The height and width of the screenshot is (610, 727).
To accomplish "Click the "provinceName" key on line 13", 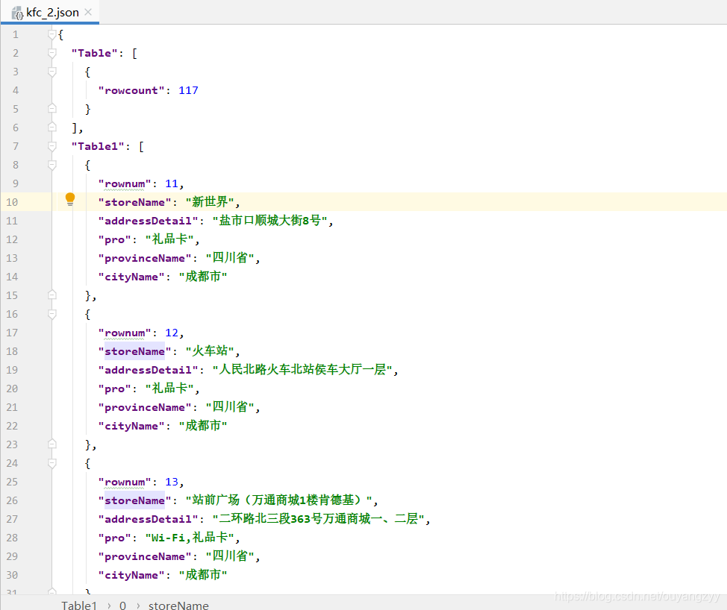I will pos(145,258).
